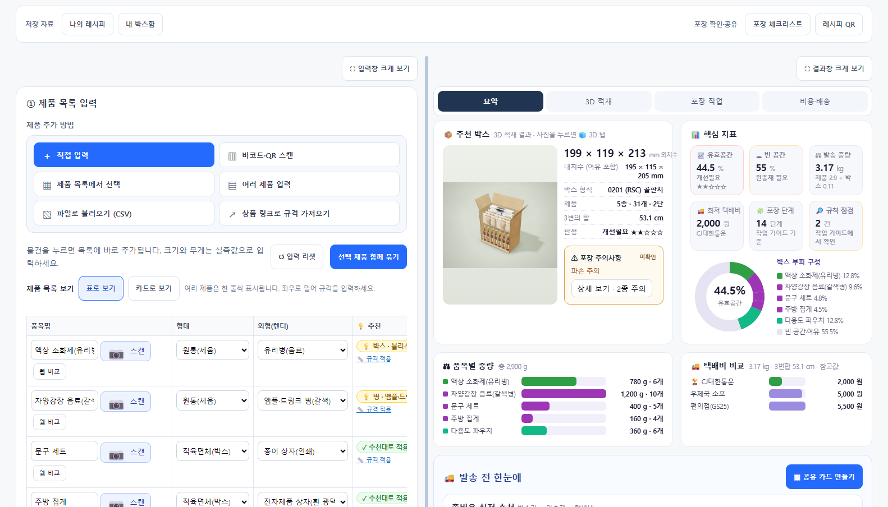Open the 빈 공간 55% metric card

(776, 170)
